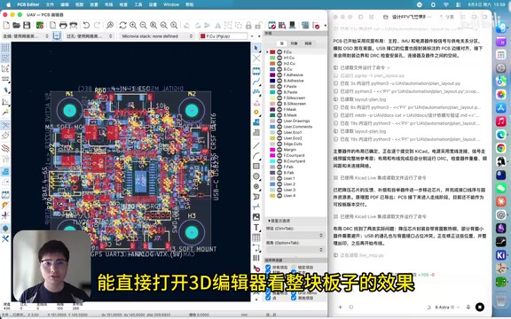
Task: Choose the Draw Line tool
Action: coord(256,145)
